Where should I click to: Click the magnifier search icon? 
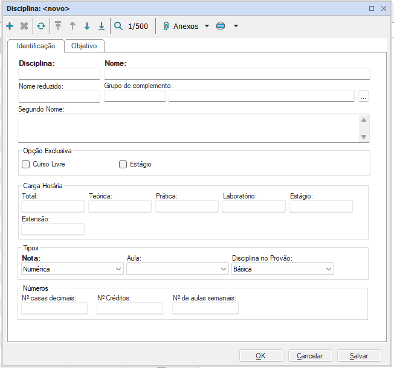(118, 27)
